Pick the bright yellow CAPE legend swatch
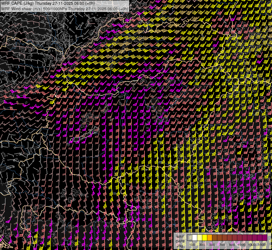This screenshot has width=272, height=250. (x=205, y=238)
